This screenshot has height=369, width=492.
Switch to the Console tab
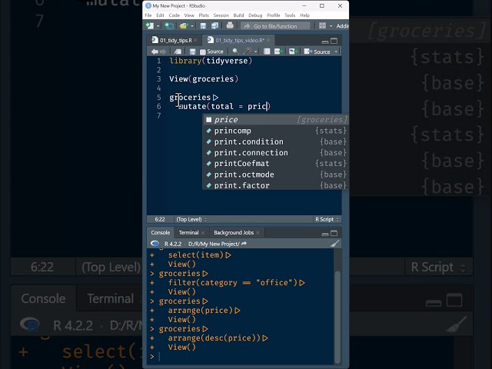(x=160, y=232)
